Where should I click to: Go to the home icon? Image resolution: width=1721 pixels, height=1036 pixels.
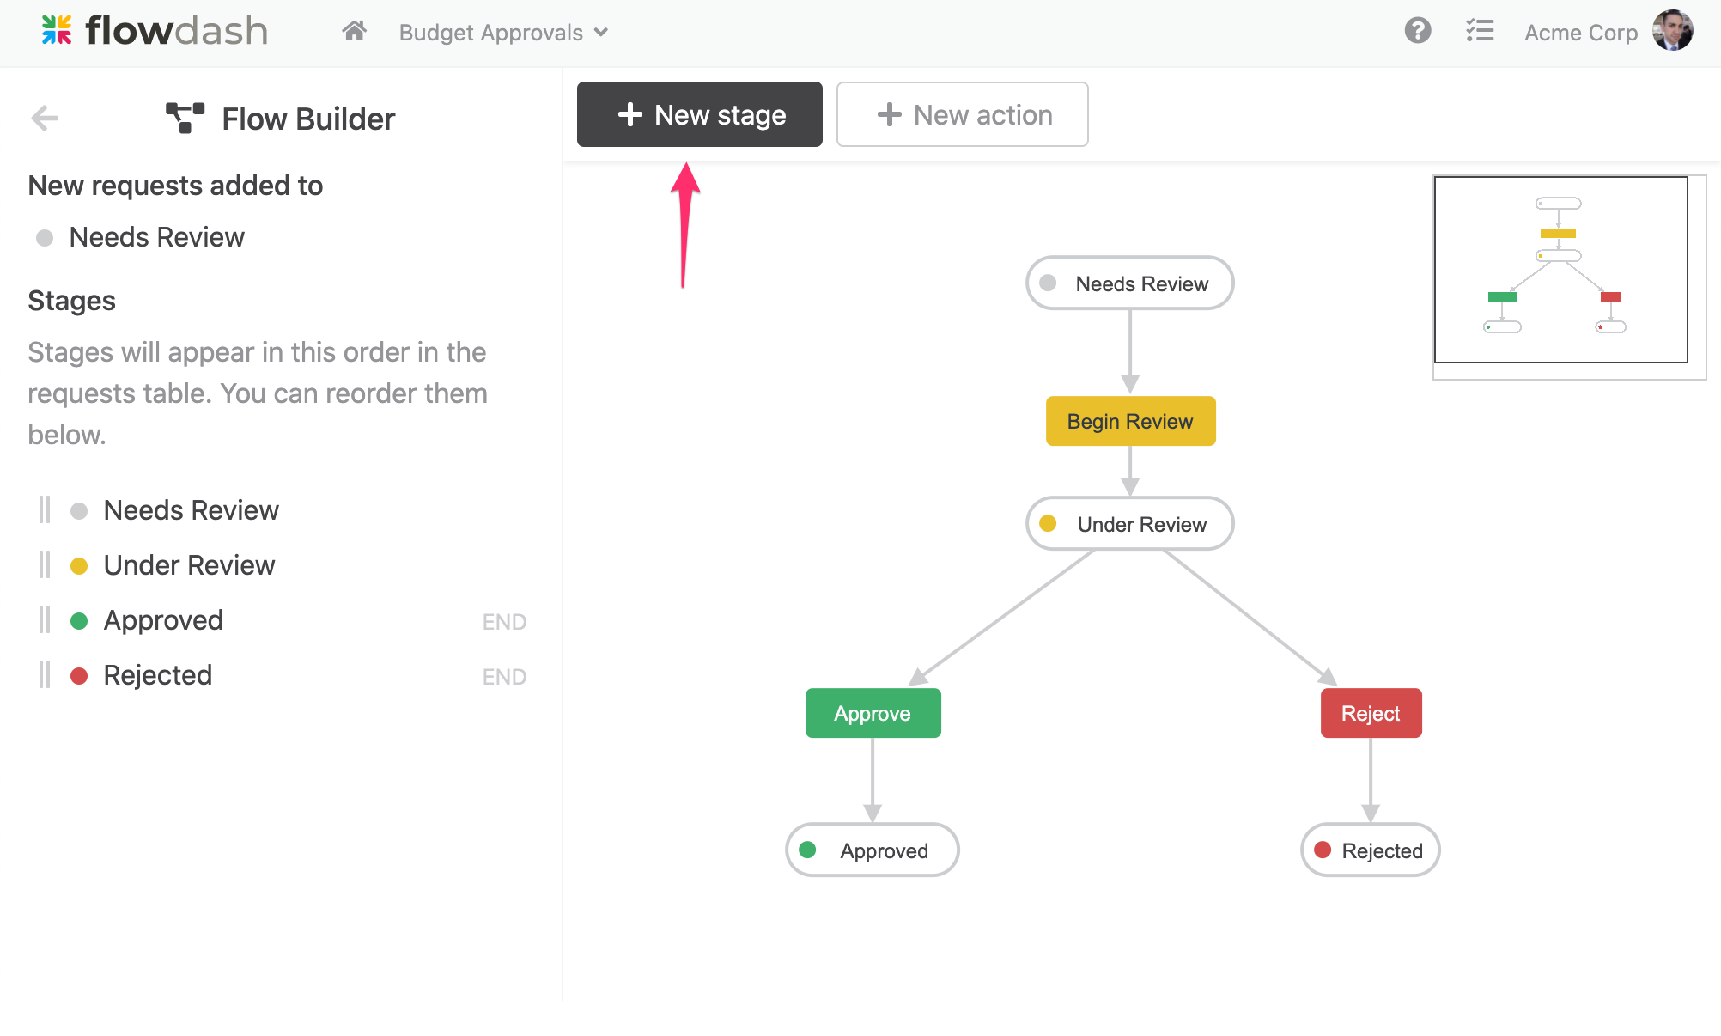[354, 32]
